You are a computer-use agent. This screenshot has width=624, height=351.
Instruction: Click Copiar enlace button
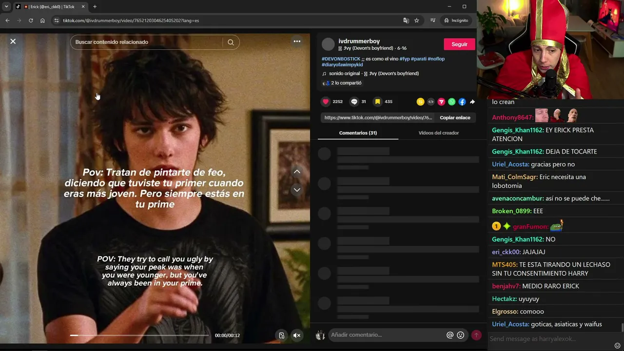[455, 117]
